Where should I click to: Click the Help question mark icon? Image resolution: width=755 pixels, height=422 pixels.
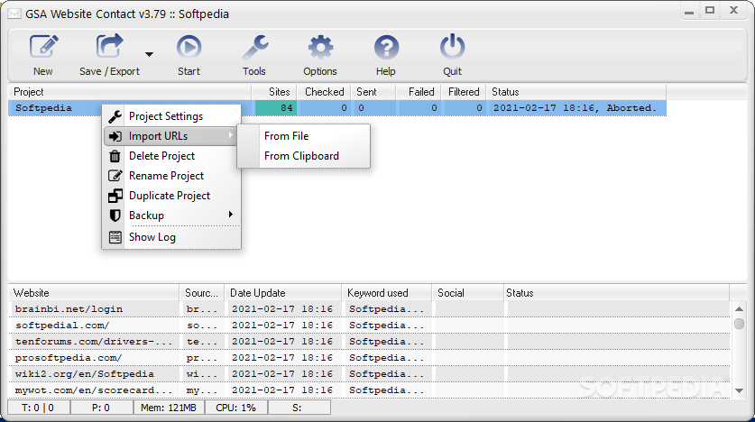[386, 47]
